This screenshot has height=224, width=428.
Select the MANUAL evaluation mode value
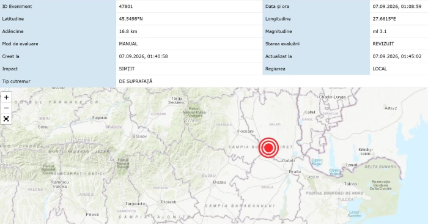[x=128, y=43]
